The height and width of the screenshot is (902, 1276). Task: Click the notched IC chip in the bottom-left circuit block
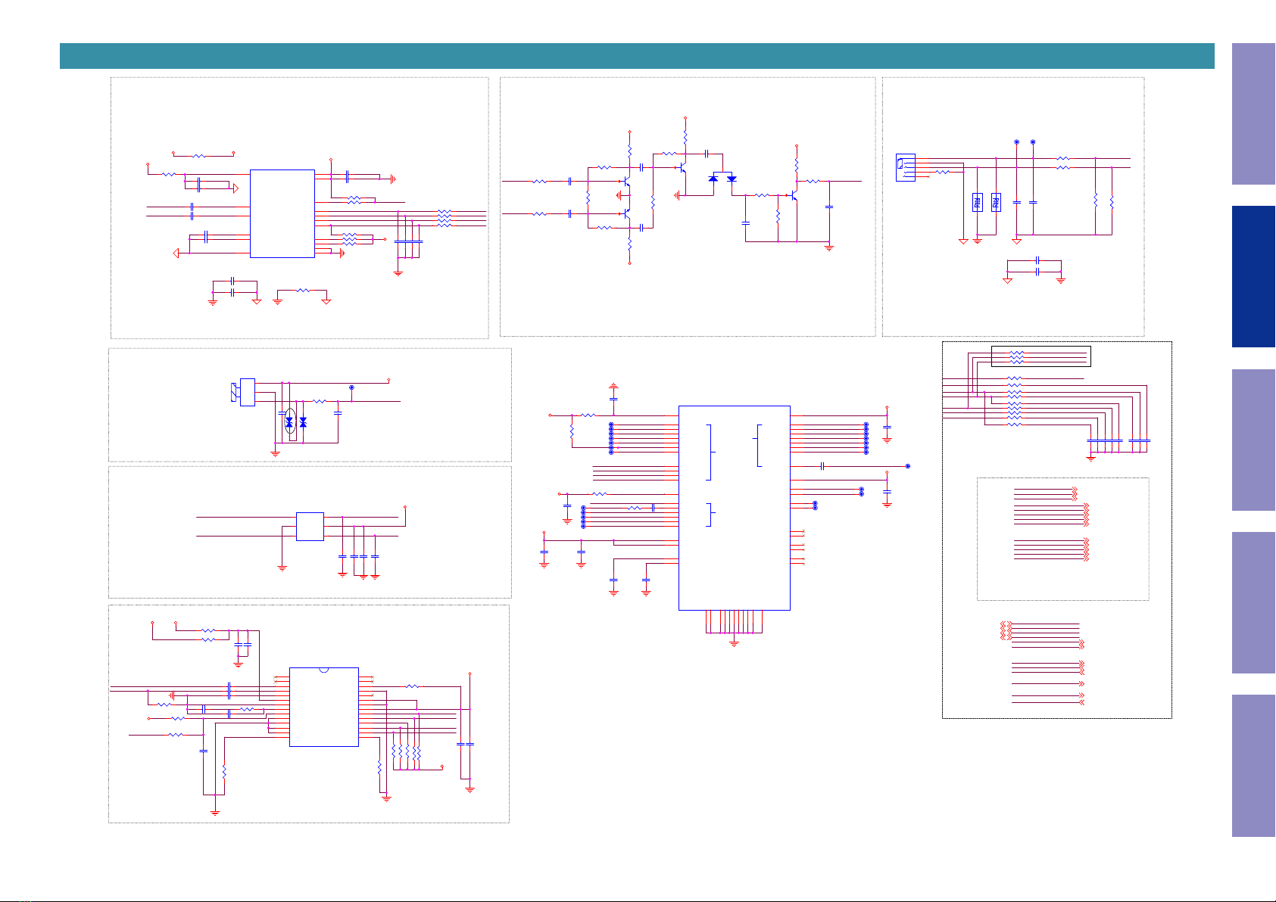pos(324,707)
